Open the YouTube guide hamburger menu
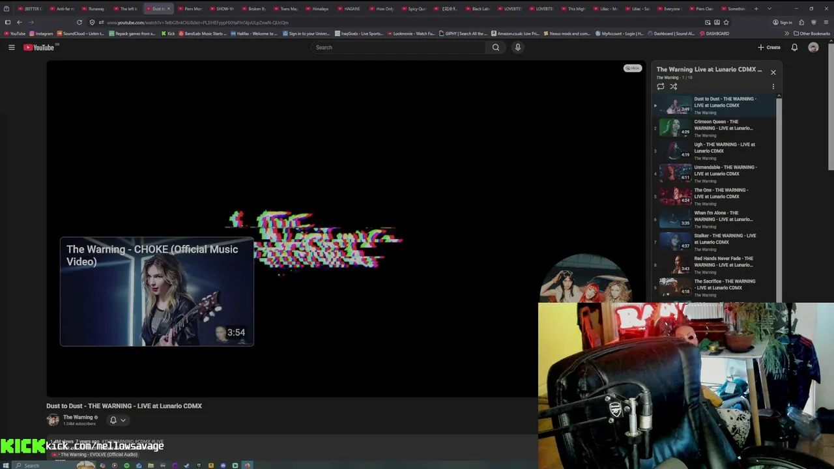This screenshot has height=469, width=834. pyautogui.click(x=11, y=47)
